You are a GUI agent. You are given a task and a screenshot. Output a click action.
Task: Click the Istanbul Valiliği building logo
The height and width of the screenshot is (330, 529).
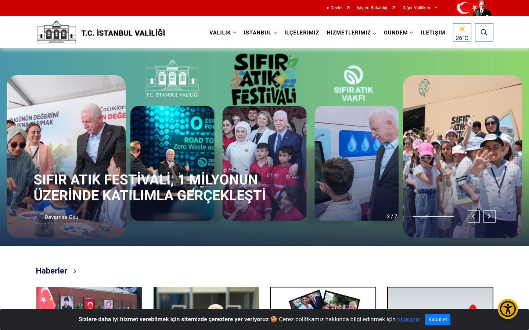click(x=56, y=32)
